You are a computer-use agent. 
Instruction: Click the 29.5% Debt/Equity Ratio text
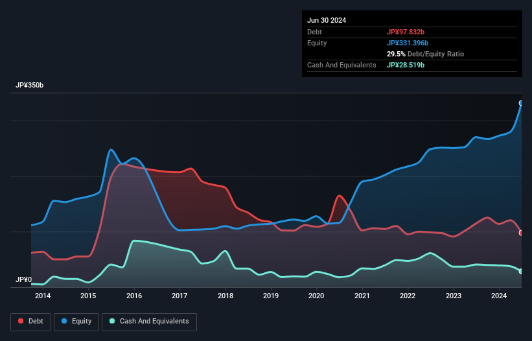[425, 54]
